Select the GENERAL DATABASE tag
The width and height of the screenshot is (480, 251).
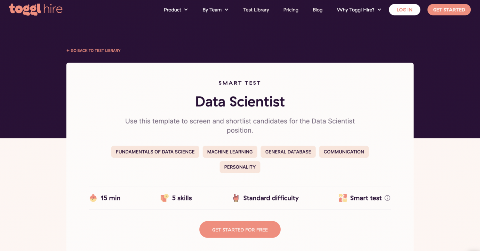[288, 152]
